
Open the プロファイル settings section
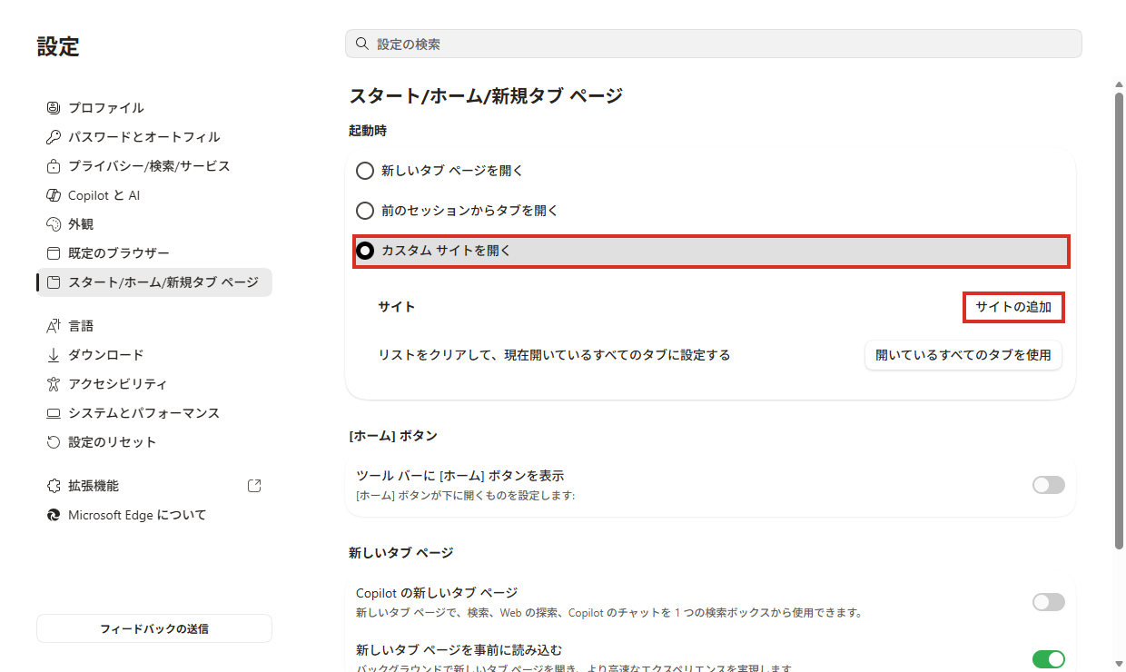click(154, 108)
